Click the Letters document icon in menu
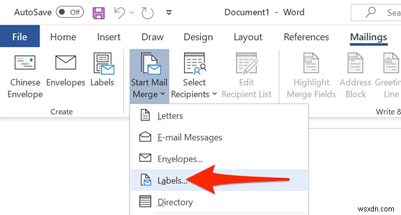401x215 pixels. tap(145, 115)
